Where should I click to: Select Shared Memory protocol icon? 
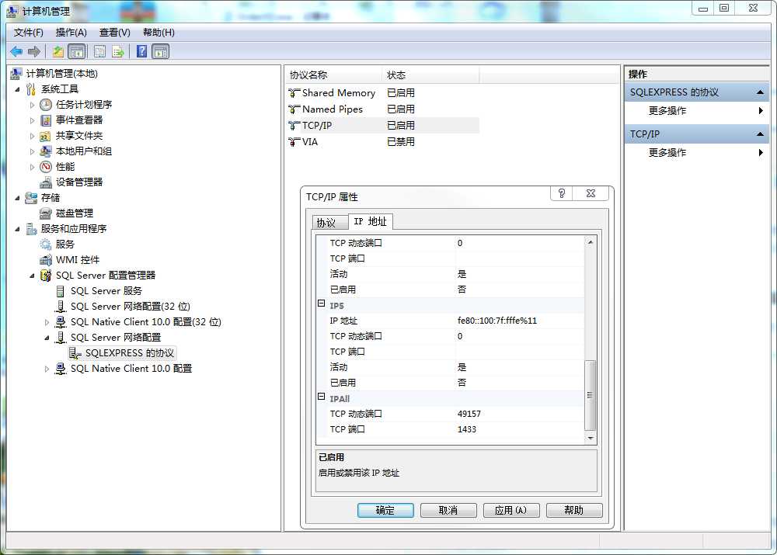294,92
